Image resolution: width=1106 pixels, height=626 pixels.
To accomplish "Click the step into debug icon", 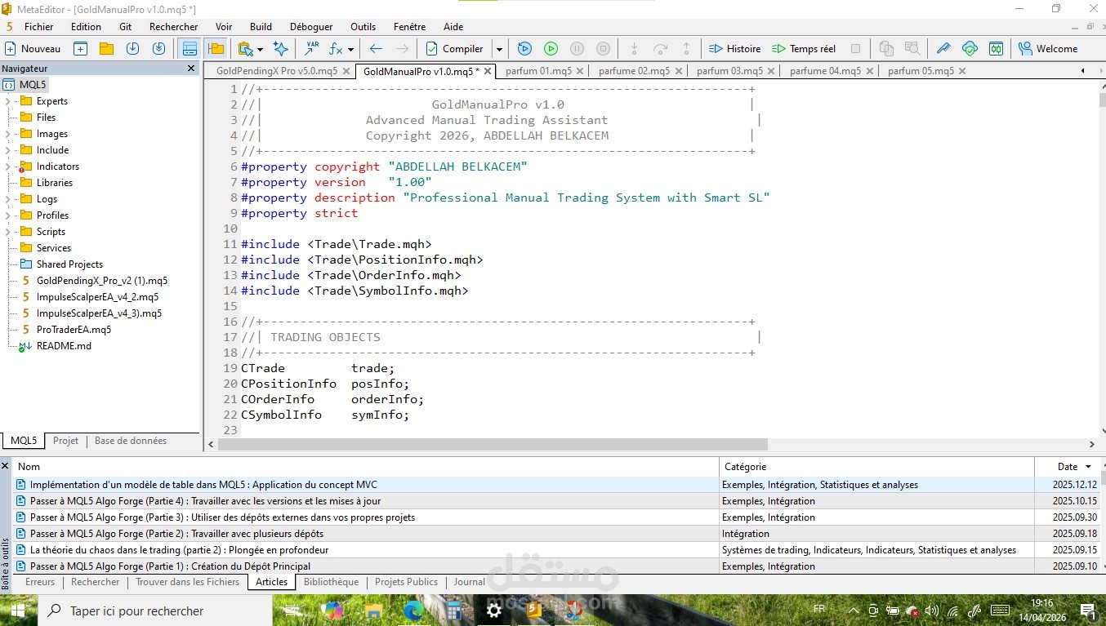I will point(634,49).
